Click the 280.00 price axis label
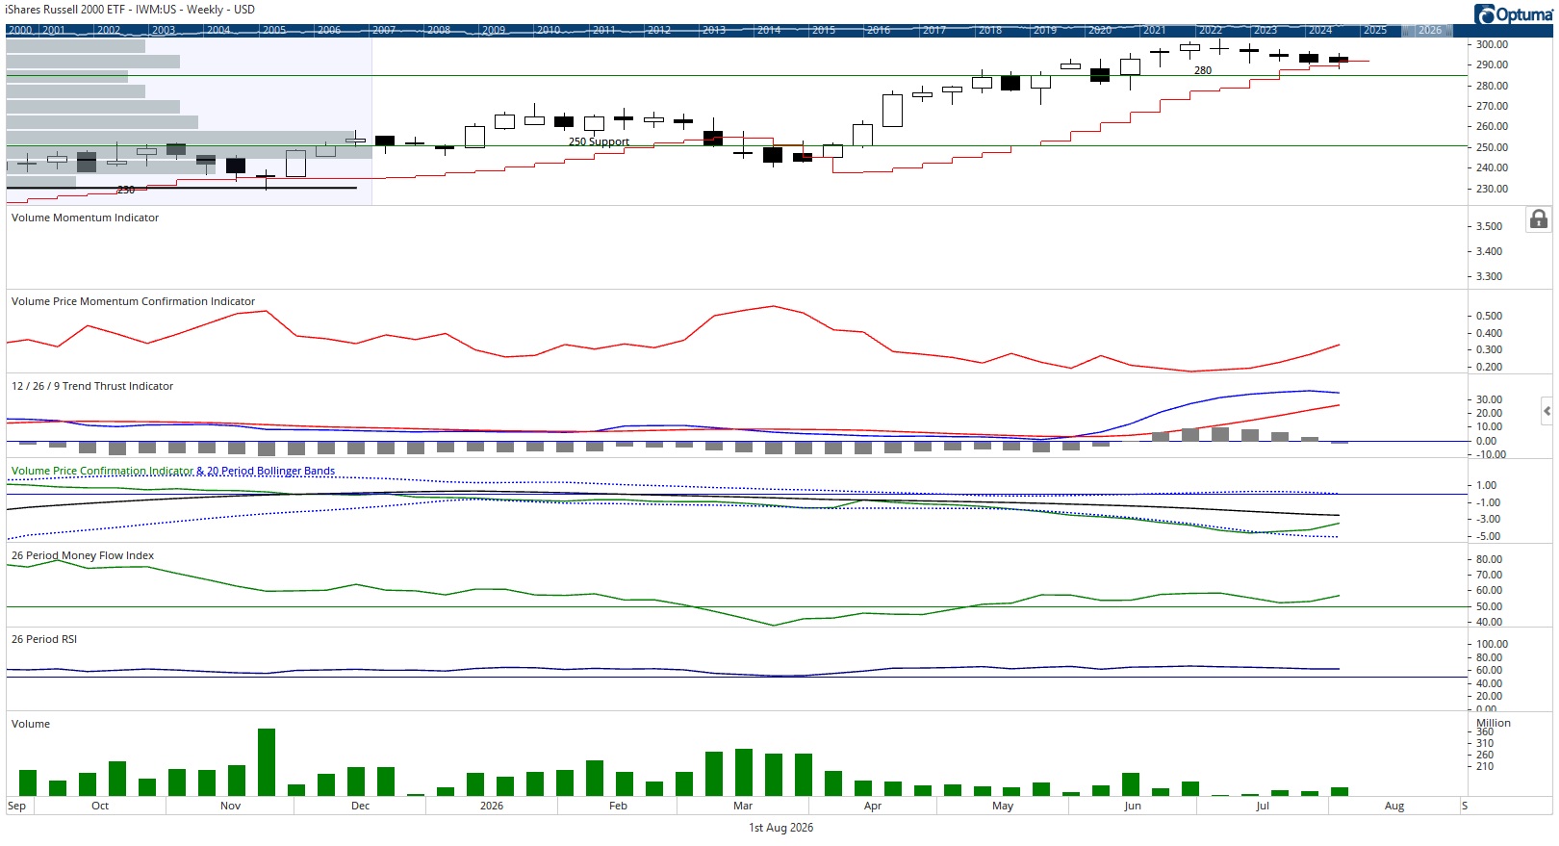Viewport: 1559px width, 846px height. (1493, 86)
